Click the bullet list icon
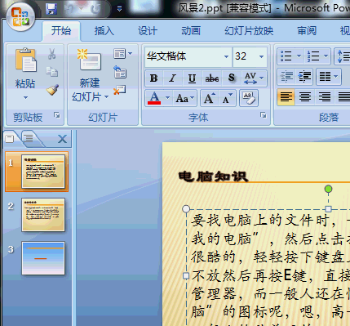 [x=286, y=56]
